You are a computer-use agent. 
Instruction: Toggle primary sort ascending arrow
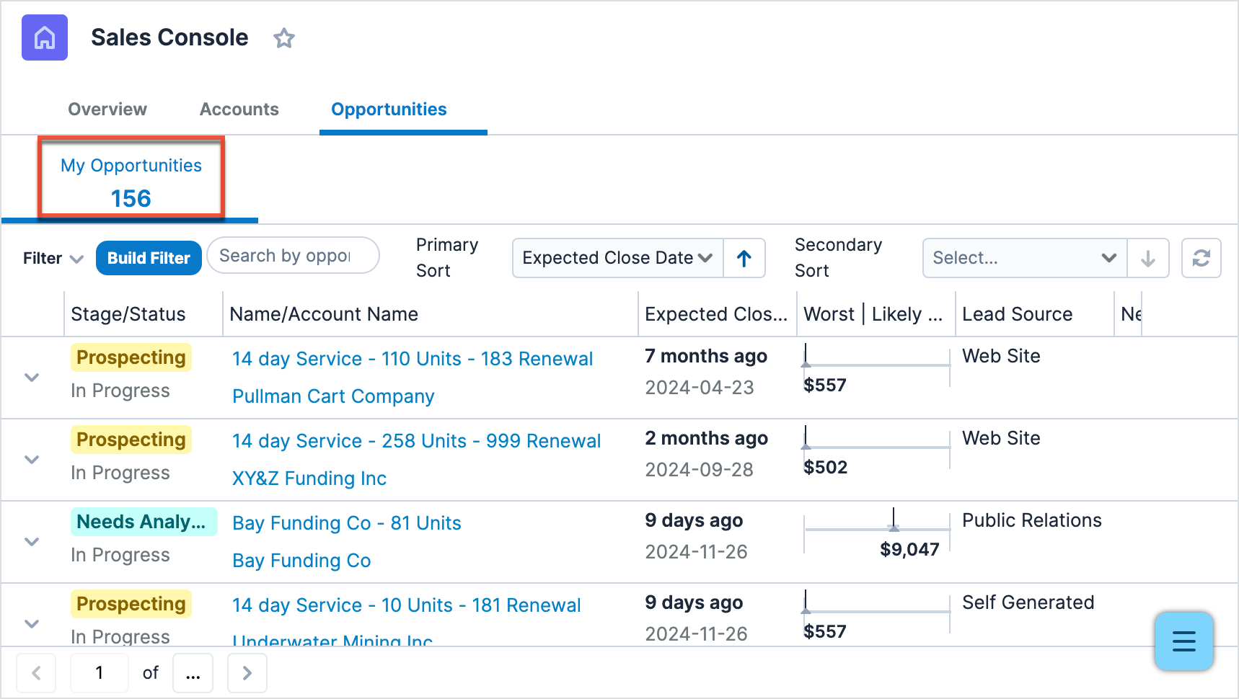pyautogui.click(x=744, y=258)
